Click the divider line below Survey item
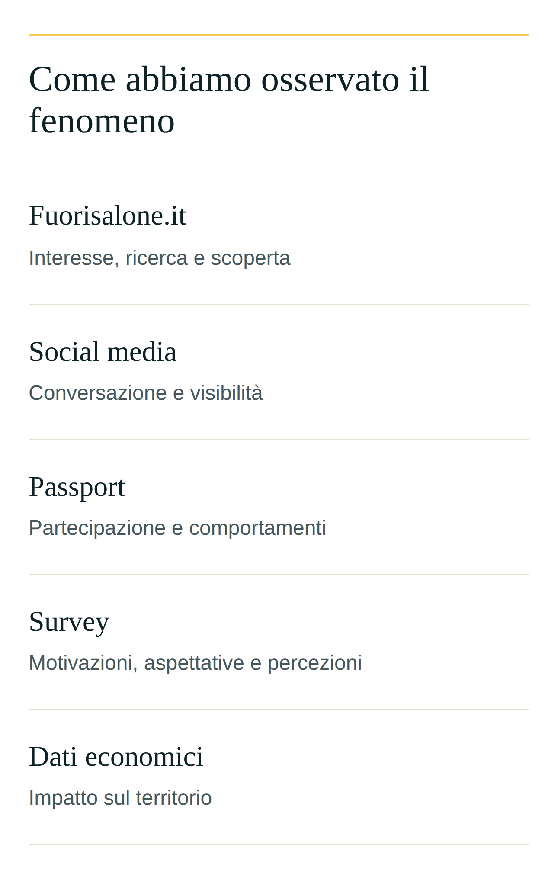558x880 pixels. coord(279,709)
